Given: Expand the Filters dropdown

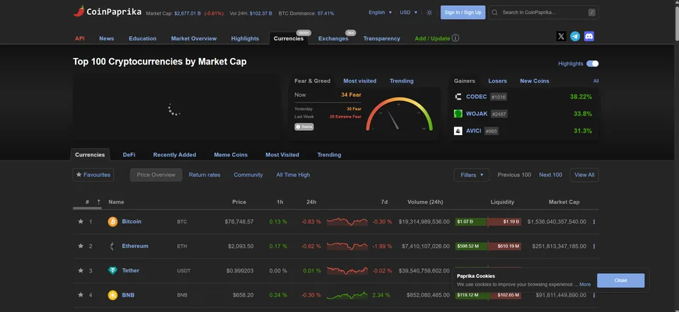Looking at the screenshot, I should tap(472, 175).
